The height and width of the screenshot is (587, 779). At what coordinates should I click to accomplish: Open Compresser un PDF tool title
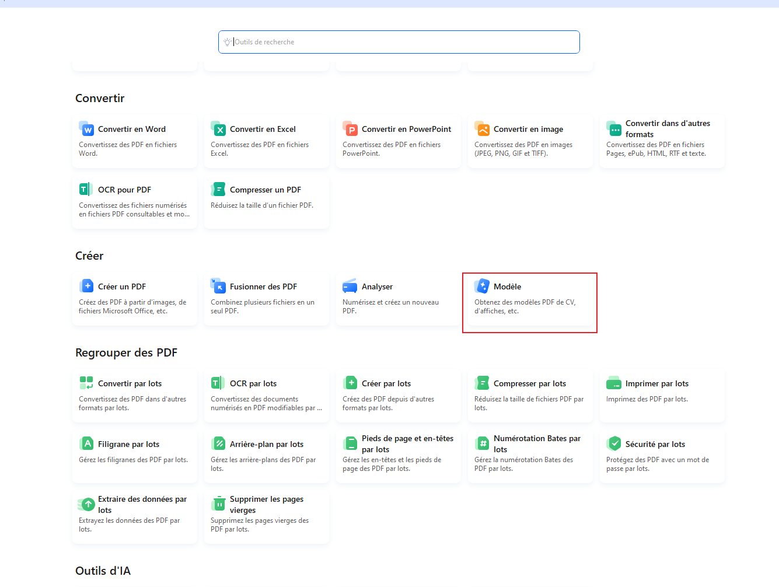(x=266, y=190)
